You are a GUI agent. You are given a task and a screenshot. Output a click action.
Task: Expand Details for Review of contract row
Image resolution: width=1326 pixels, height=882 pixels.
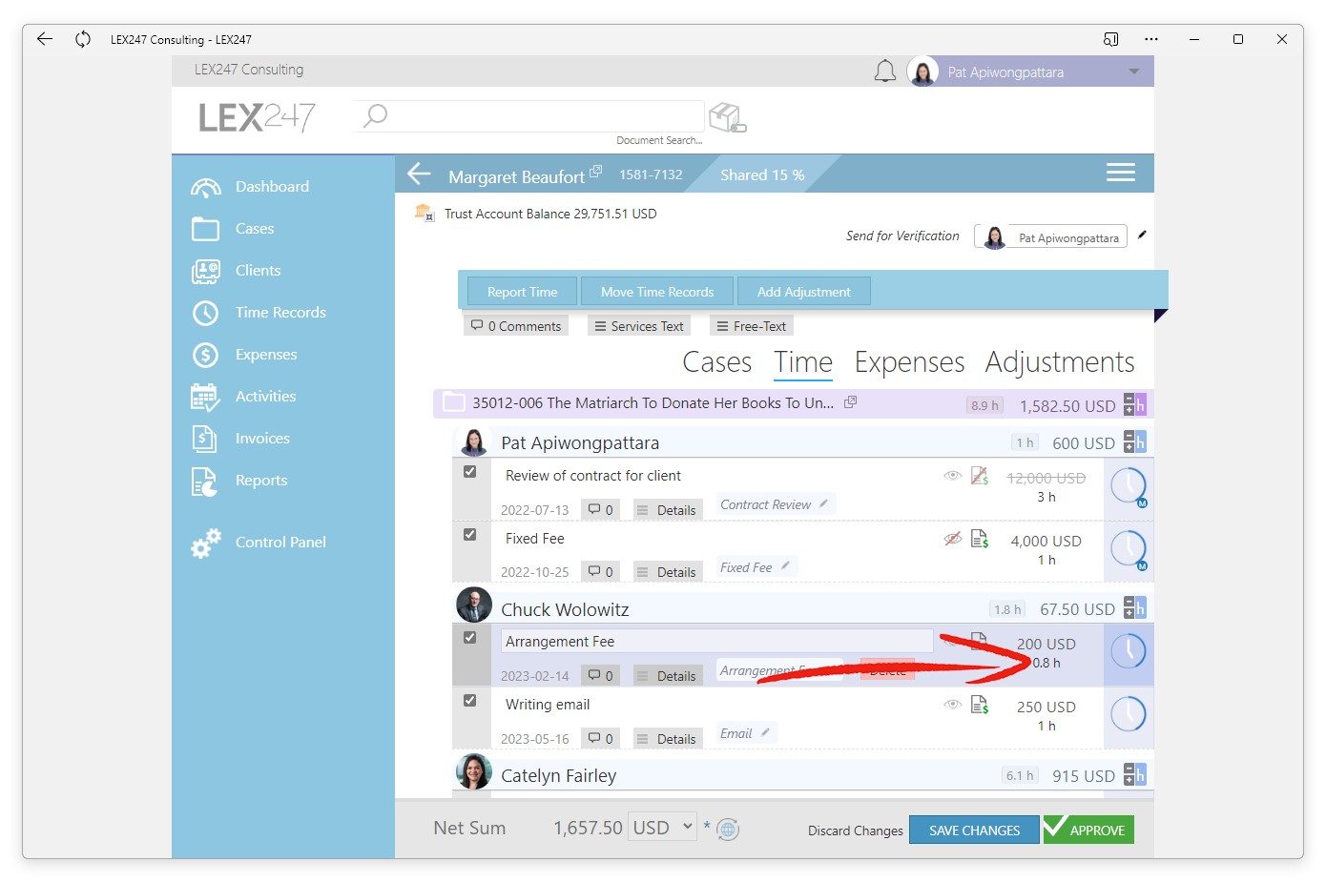[x=667, y=510]
